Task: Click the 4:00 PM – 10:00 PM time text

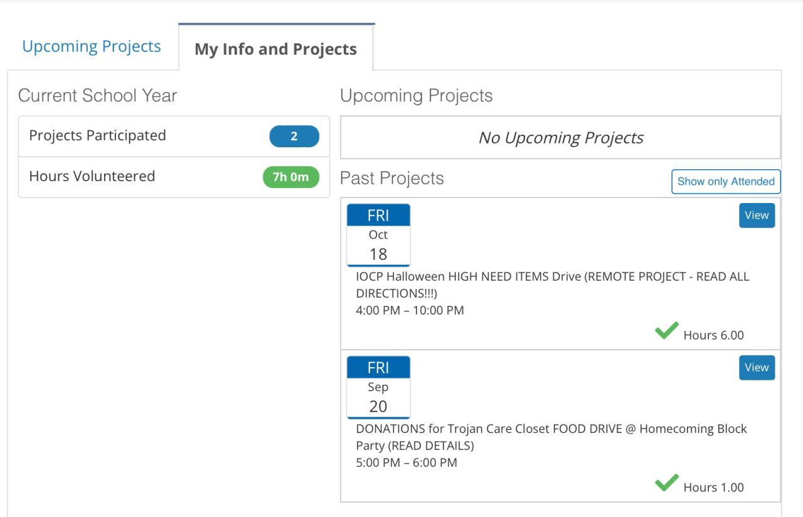Action: coord(410,310)
